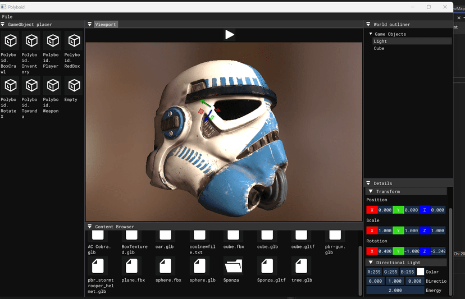Collapse the Content Browser panel
This screenshot has height=299, width=465.
pos(90,227)
